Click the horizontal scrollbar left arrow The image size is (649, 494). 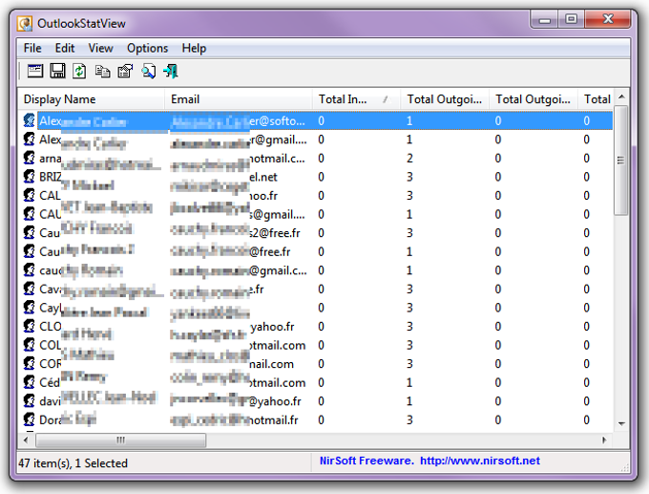tap(26, 440)
